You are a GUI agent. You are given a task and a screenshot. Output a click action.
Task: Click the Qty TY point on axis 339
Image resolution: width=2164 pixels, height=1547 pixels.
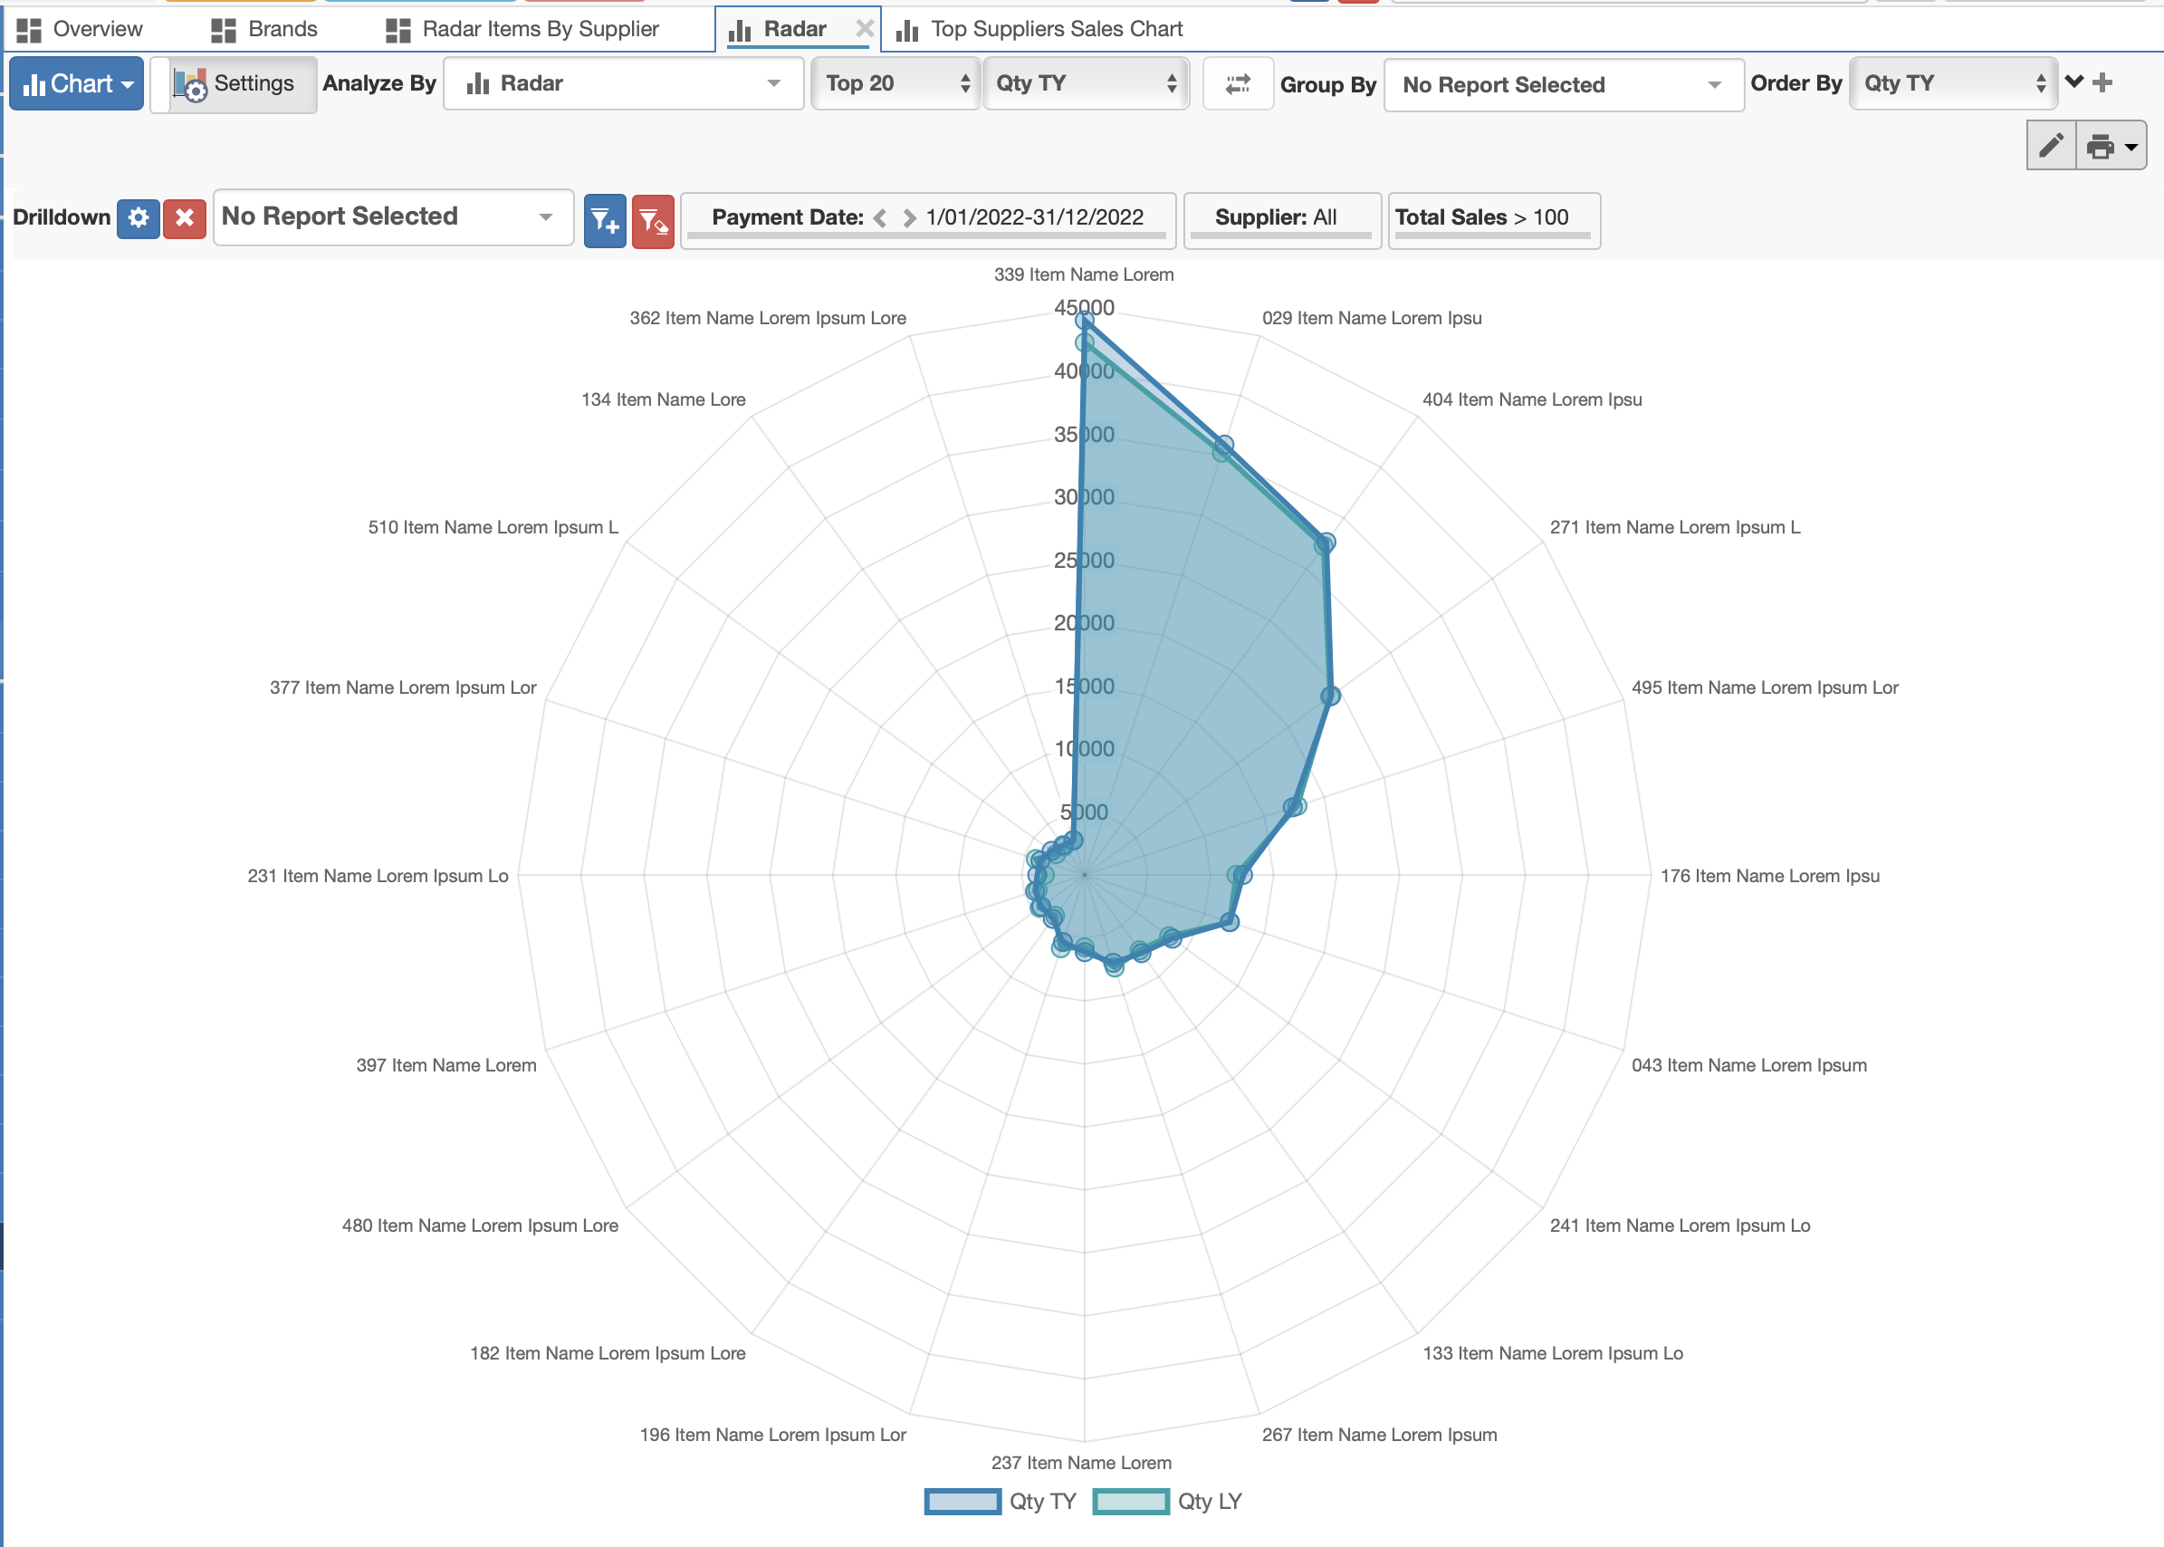pos(1084,321)
